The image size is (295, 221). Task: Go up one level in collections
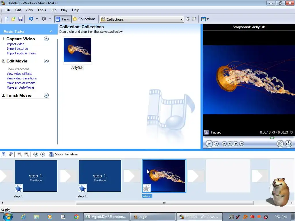(x=188, y=19)
